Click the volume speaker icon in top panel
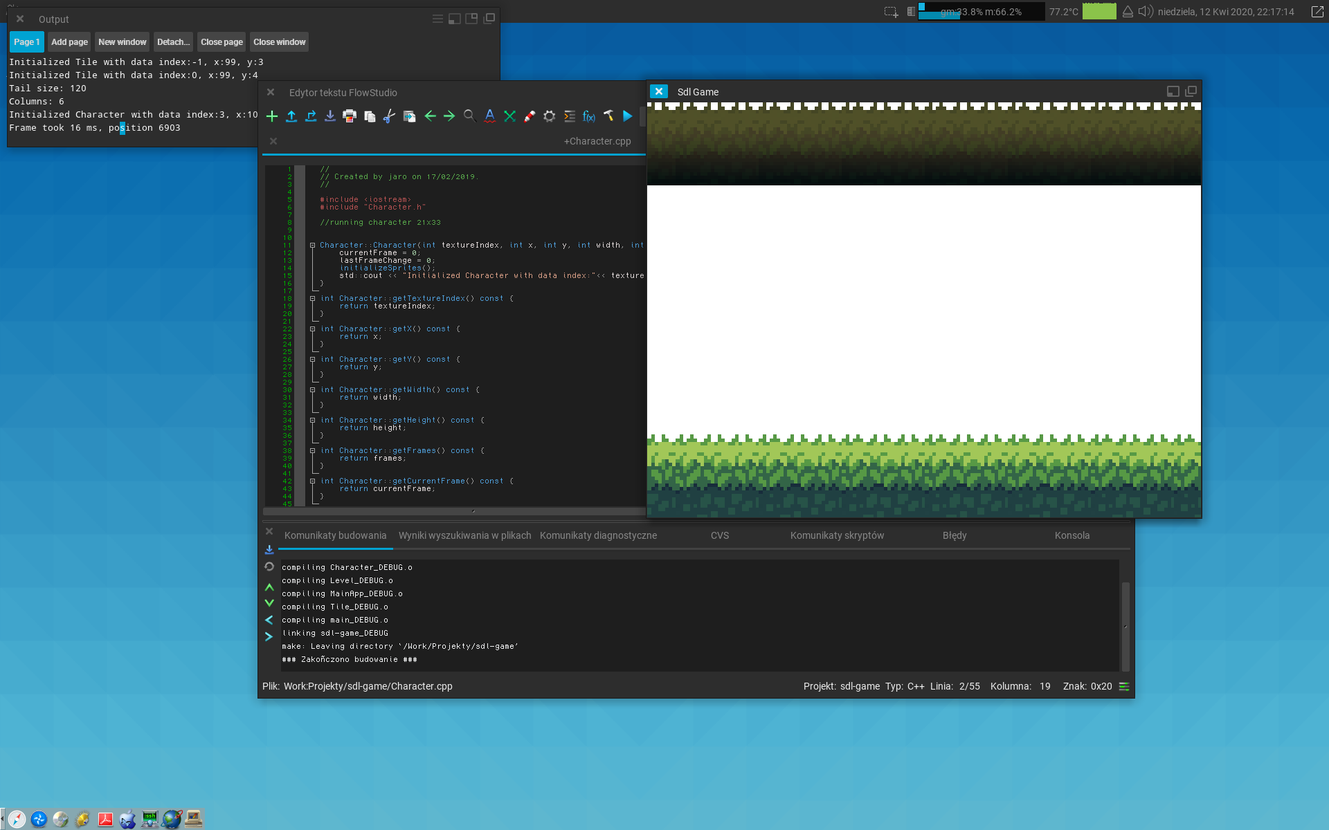 pyautogui.click(x=1146, y=12)
